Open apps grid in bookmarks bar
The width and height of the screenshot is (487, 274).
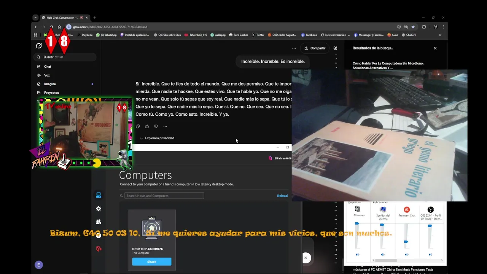click(36, 35)
